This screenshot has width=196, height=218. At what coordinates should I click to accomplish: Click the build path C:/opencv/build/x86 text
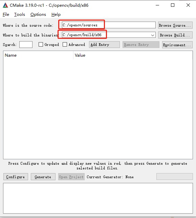(x=82, y=35)
